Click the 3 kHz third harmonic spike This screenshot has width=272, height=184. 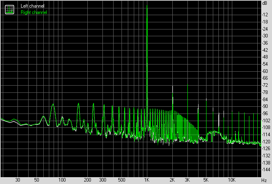(x=187, y=112)
